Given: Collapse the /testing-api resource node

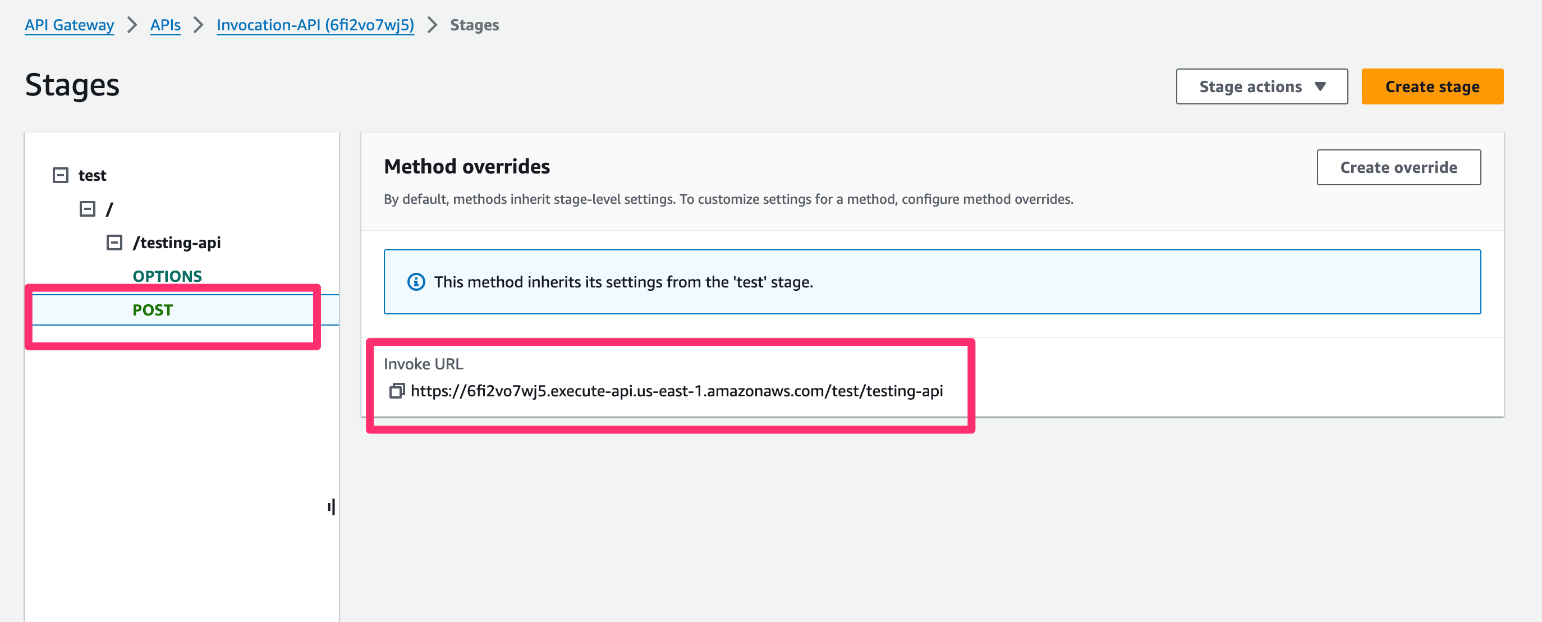Looking at the screenshot, I should coord(114,243).
